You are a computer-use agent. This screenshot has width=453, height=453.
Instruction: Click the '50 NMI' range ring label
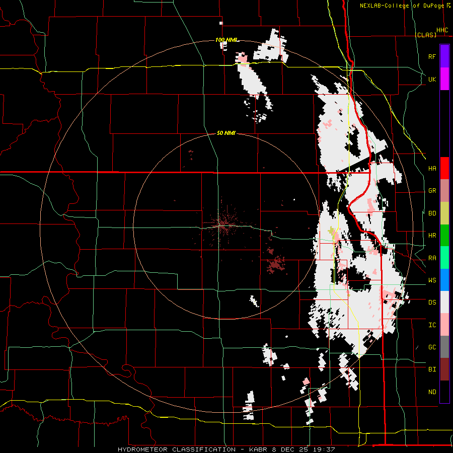[226, 133]
